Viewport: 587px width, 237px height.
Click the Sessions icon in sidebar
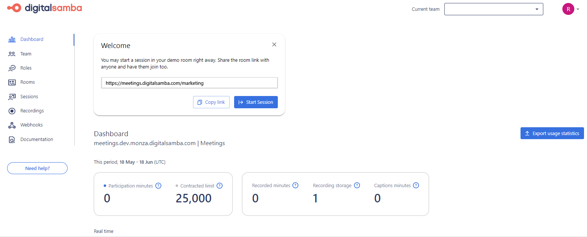point(12,97)
